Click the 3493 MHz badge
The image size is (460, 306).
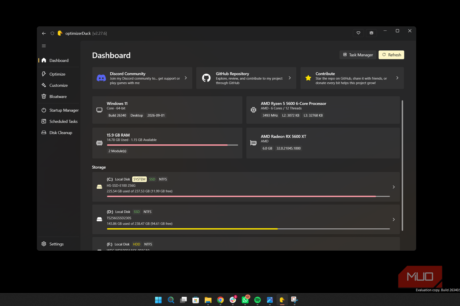click(x=270, y=115)
